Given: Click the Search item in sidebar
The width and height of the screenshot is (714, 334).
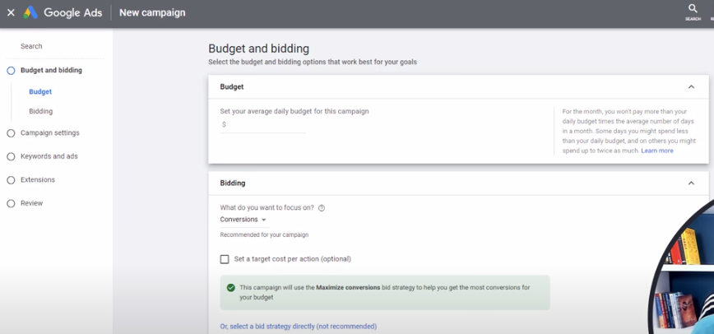Looking at the screenshot, I should 31,47.
